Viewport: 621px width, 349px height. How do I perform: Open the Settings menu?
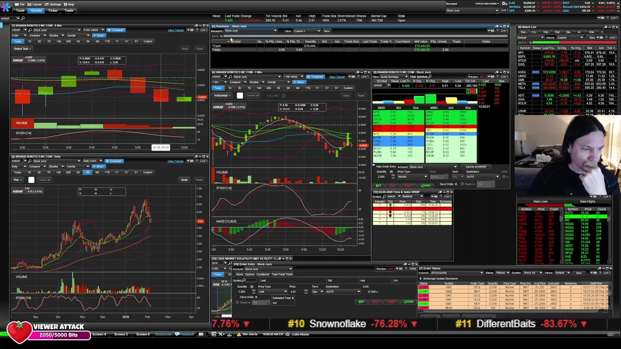tap(53, 4)
